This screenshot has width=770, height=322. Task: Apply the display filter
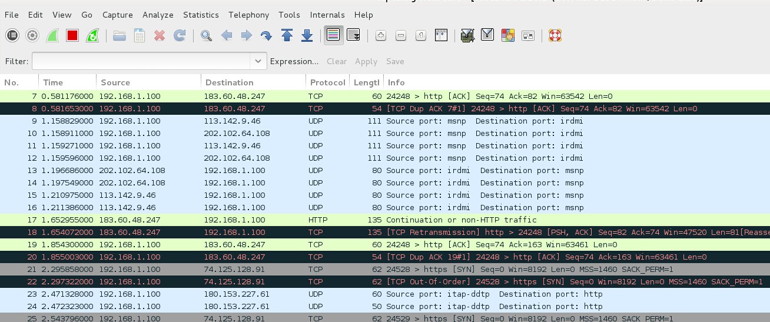pyautogui.click(x=366, y=61)
